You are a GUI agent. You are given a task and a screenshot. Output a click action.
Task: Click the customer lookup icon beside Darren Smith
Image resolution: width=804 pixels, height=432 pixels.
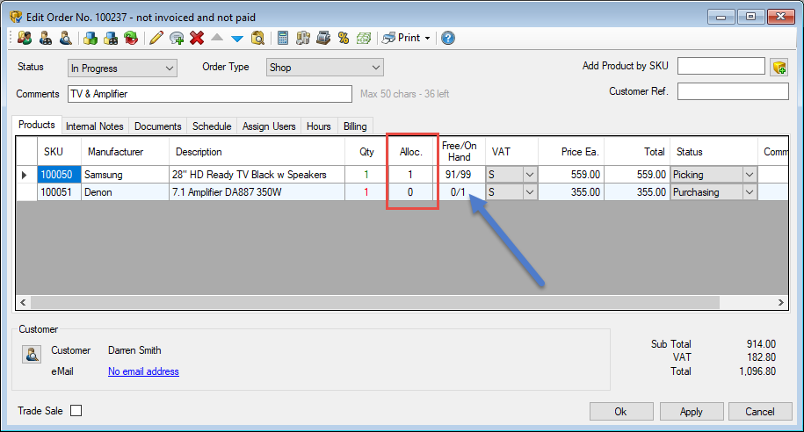click(33, 354)
